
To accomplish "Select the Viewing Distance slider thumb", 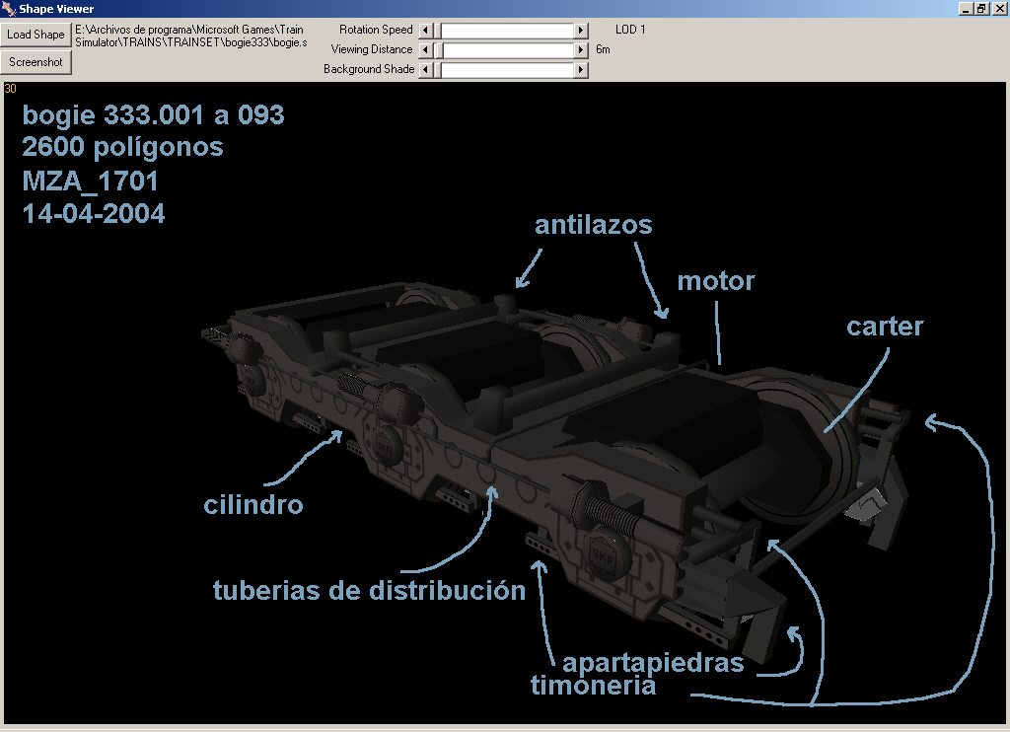I will pos(438,50).
